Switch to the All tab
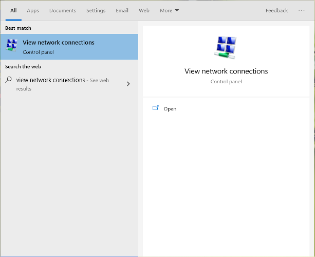 [13, 10]
